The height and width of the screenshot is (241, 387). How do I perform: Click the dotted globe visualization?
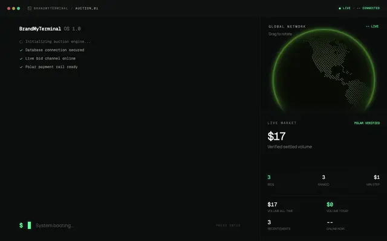tap(324, 71)
